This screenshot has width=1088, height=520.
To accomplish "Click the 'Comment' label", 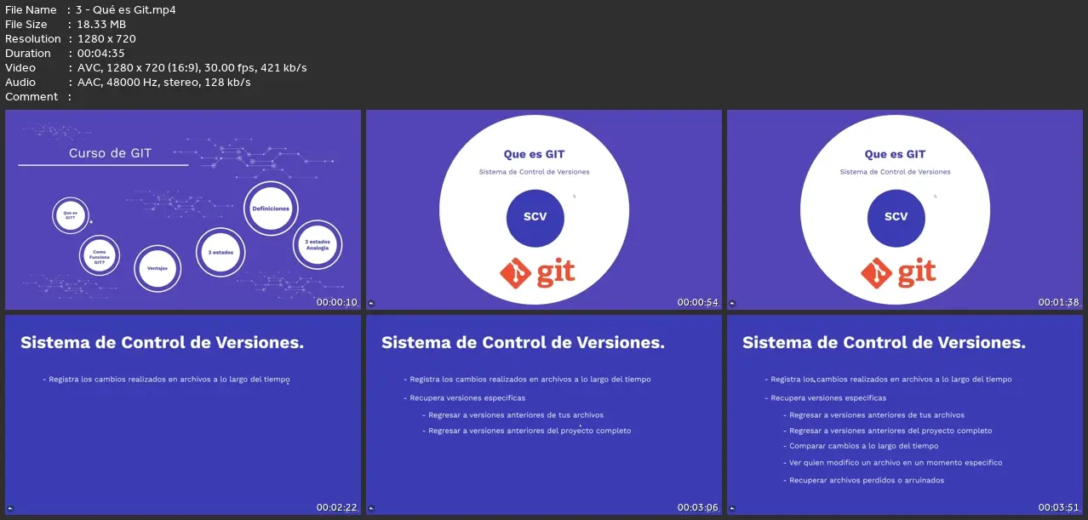I will (x=31, y=96).
